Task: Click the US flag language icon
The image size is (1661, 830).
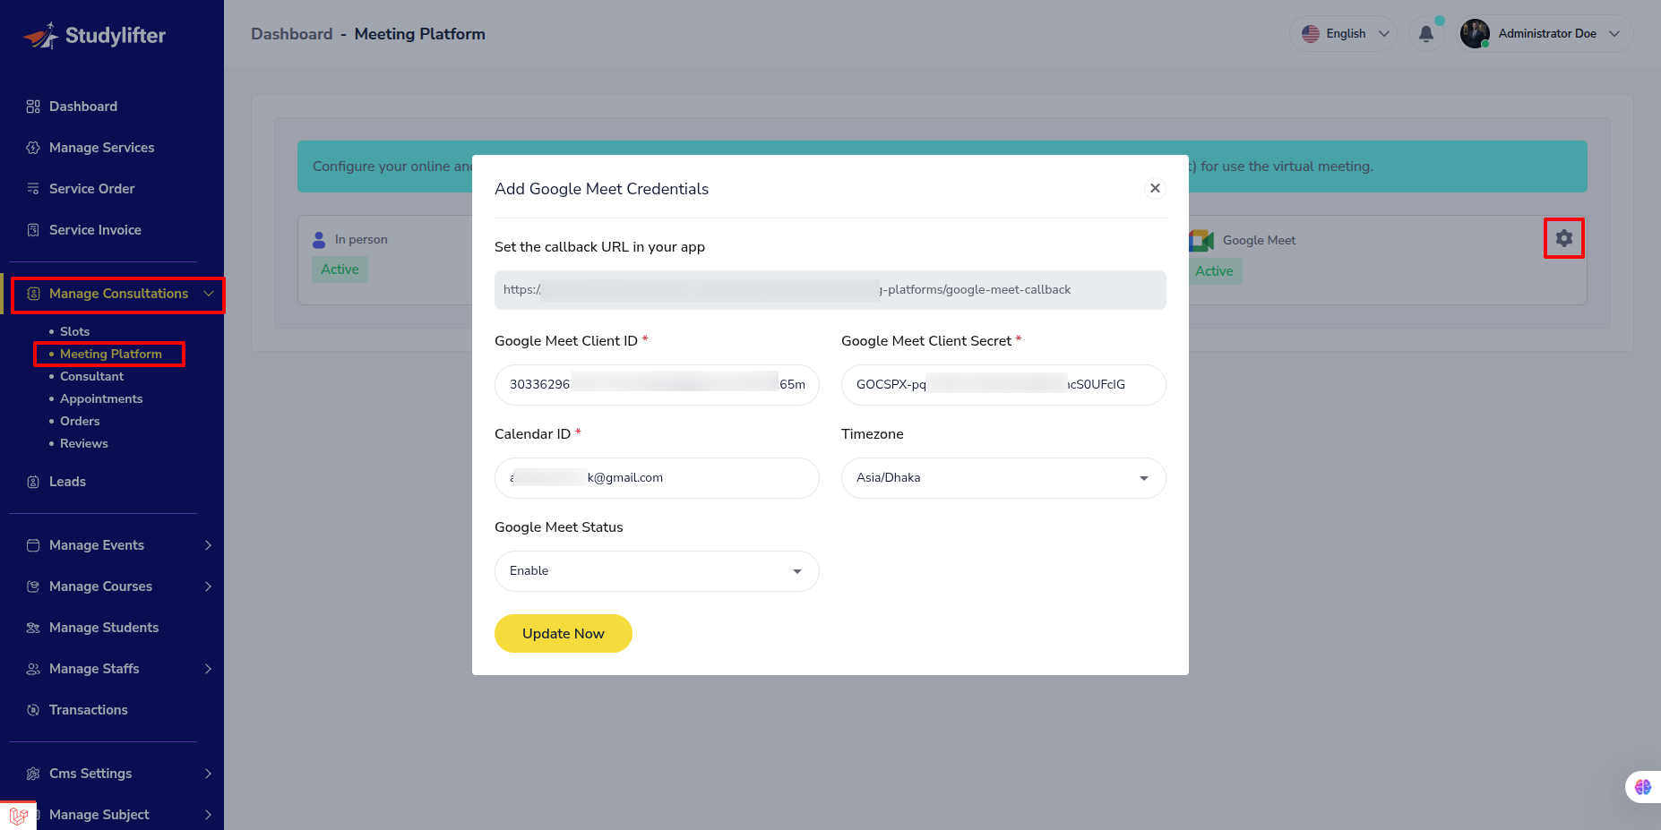Action: click(1311, 34)
